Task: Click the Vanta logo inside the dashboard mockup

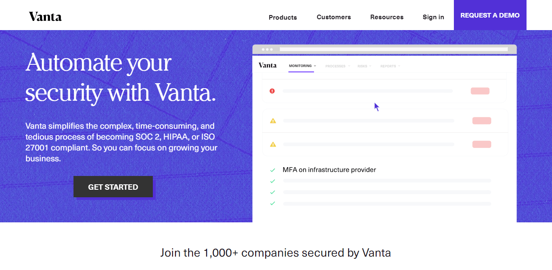Action: [x=267, y=65]
